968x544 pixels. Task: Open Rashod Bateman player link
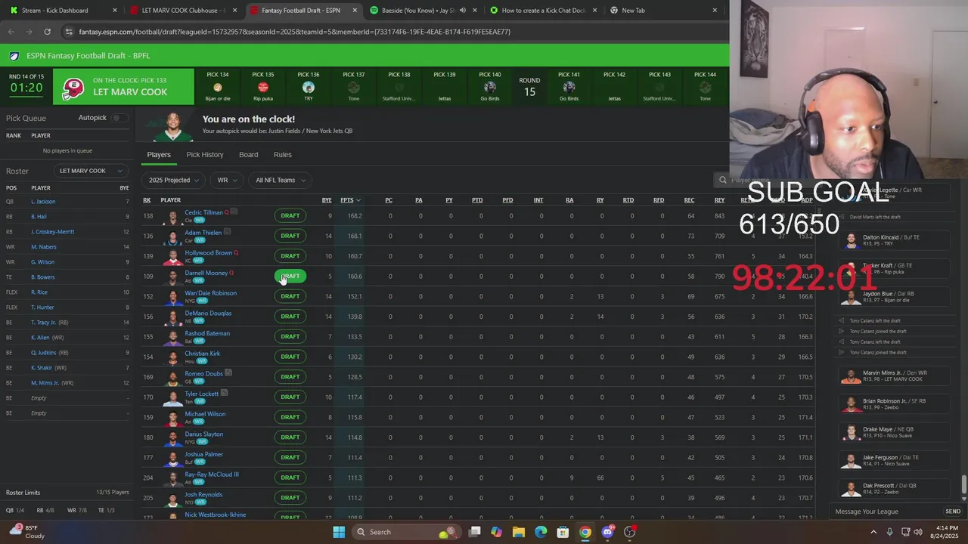click(207, 333)
